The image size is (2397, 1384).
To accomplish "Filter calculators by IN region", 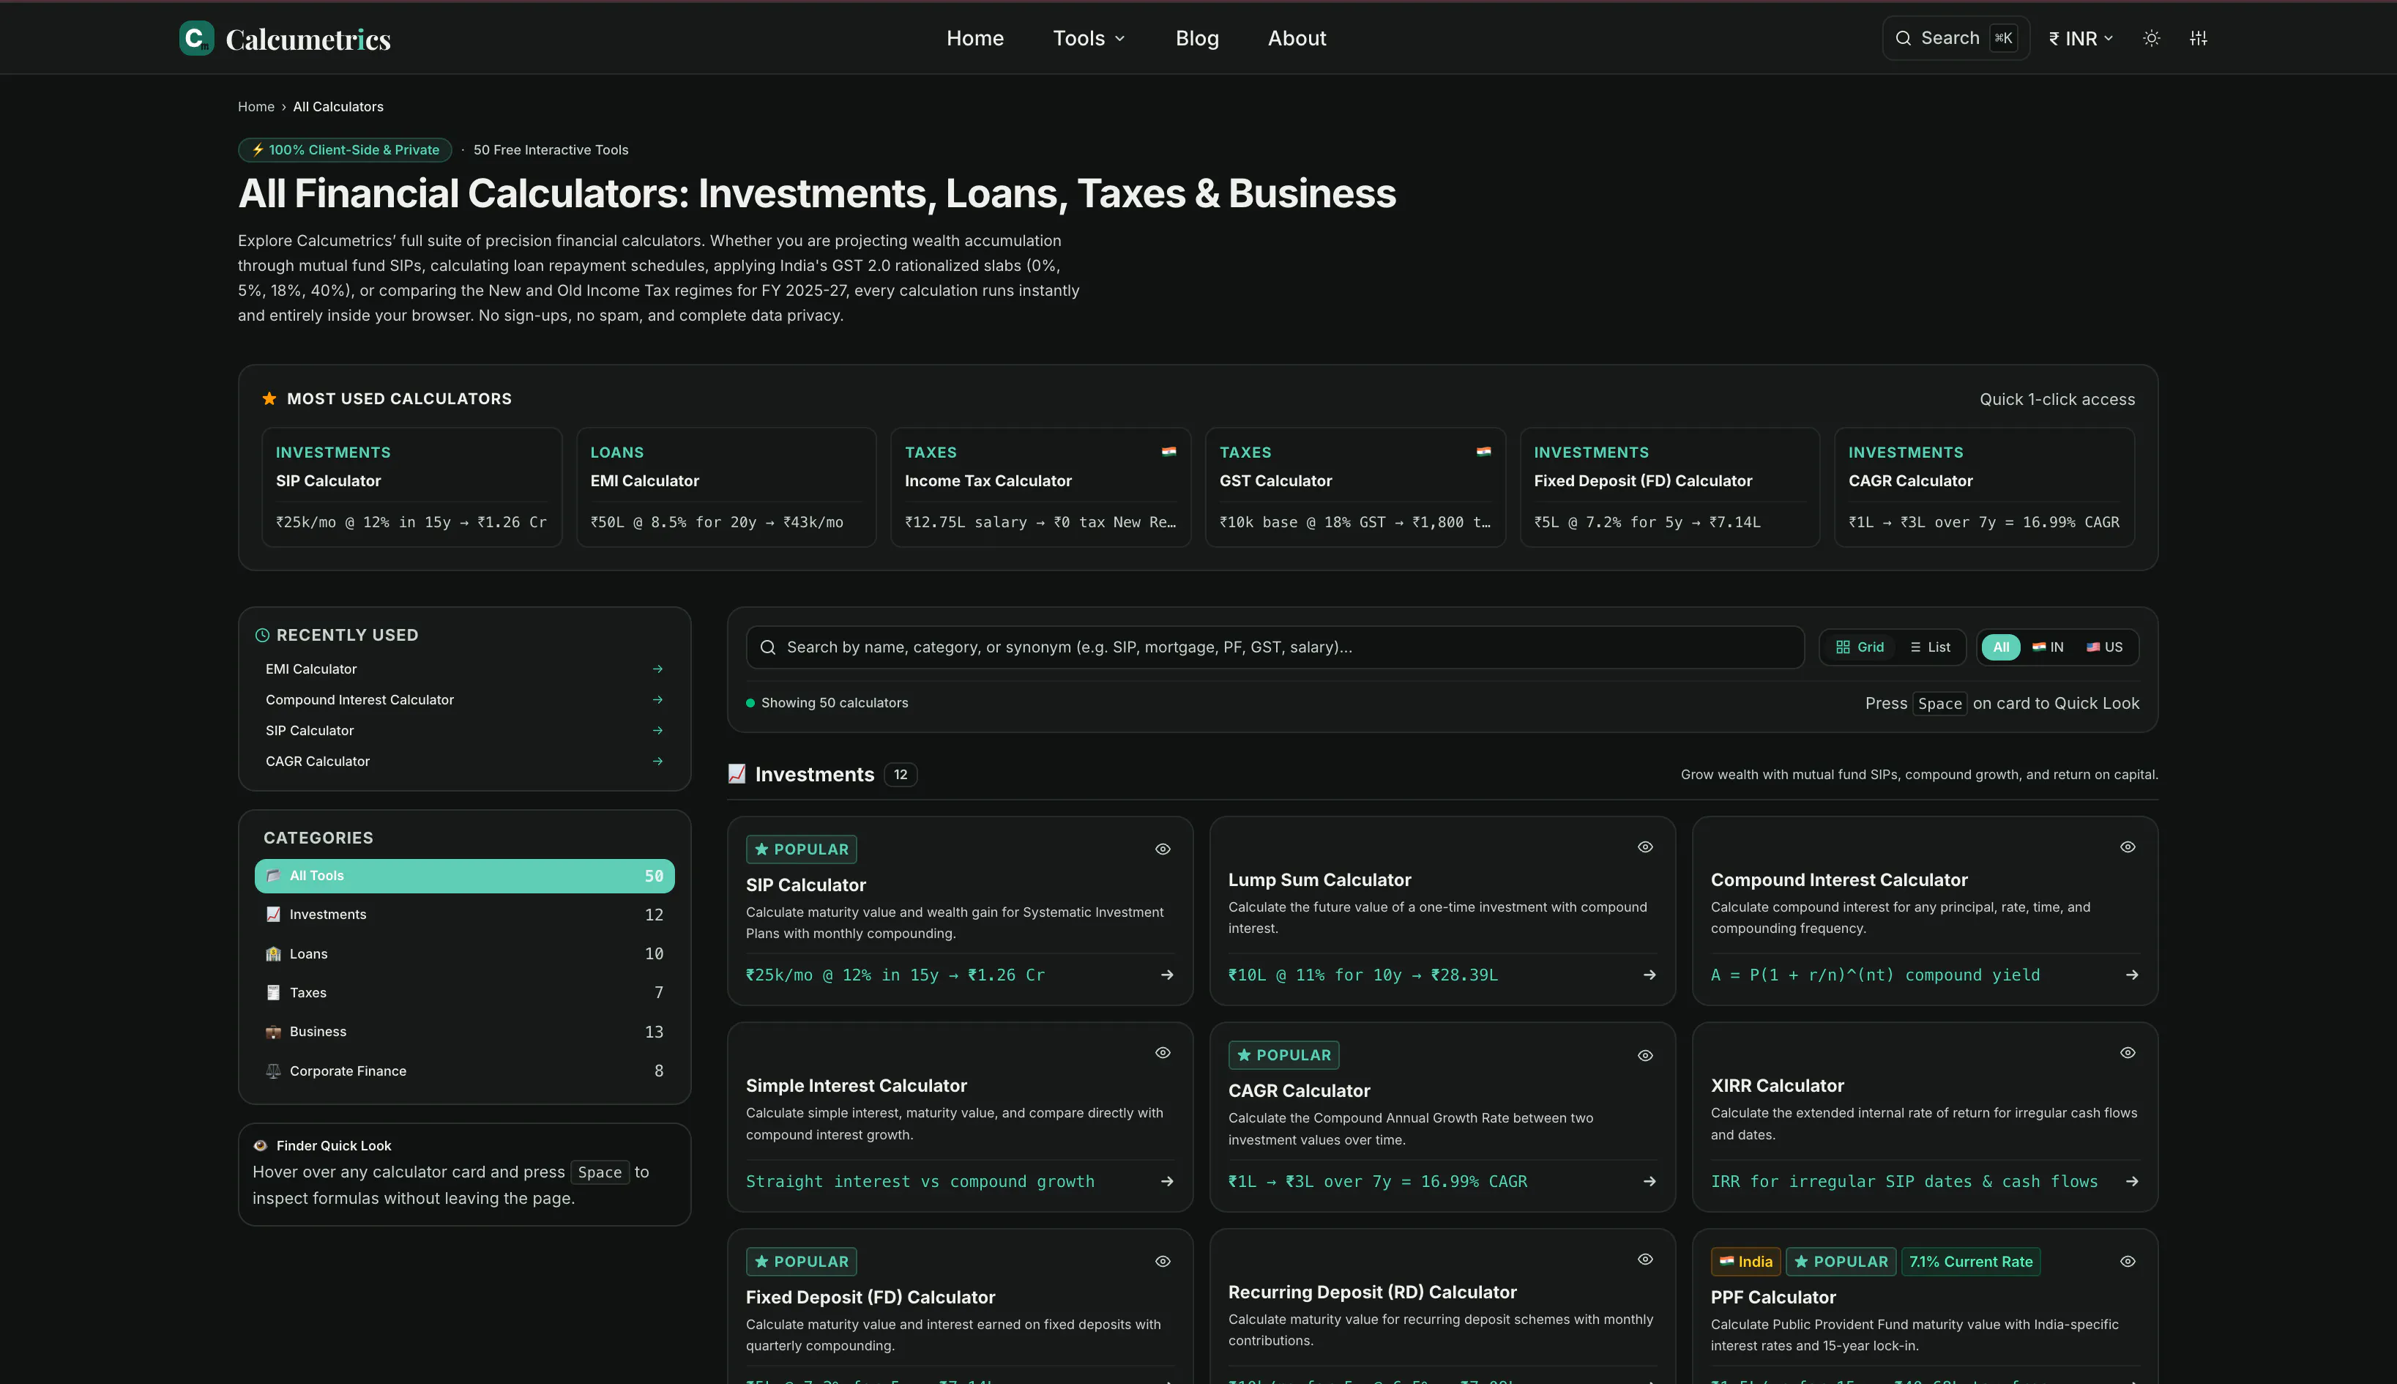I will (2047, 647).
